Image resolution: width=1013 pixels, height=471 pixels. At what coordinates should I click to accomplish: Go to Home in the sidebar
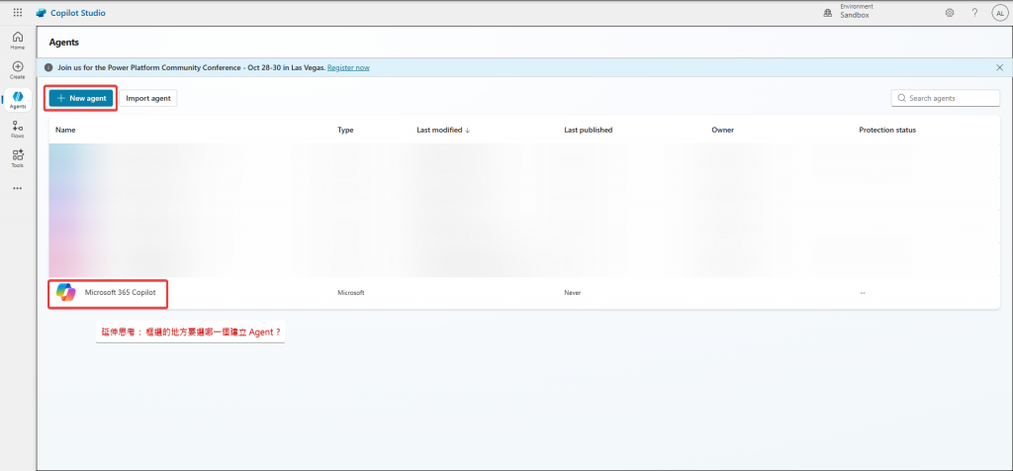click(x=18, y=41)
